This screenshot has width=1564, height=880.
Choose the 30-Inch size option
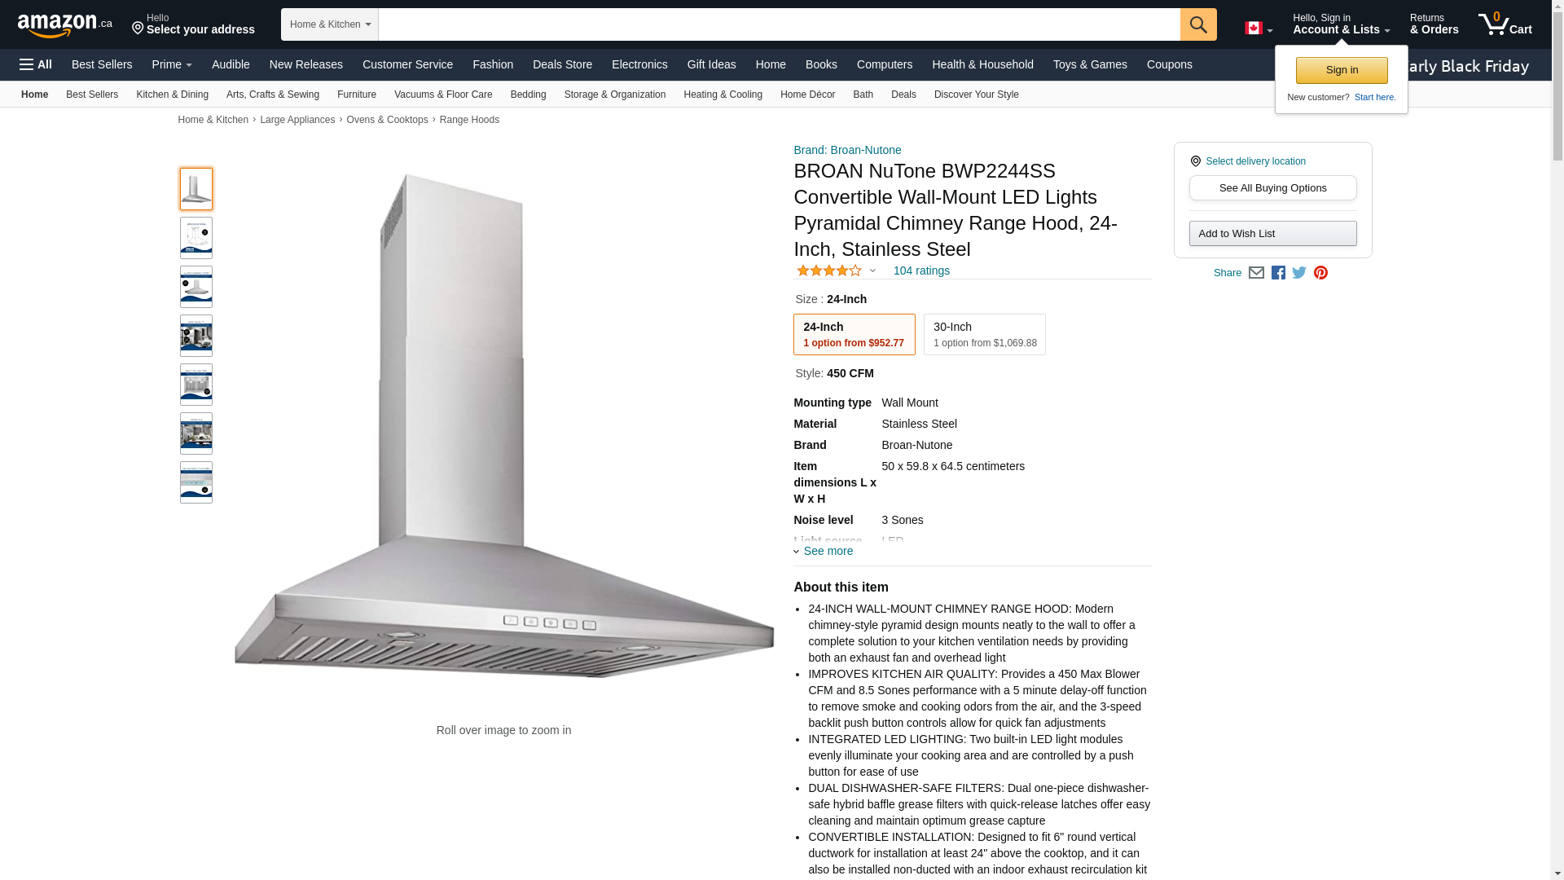pyautogui.click(x=984, y=334)
